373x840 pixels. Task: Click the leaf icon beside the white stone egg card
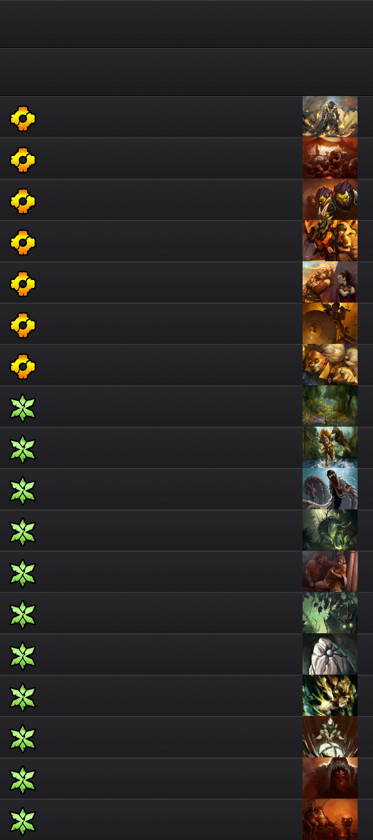[23, 655]
